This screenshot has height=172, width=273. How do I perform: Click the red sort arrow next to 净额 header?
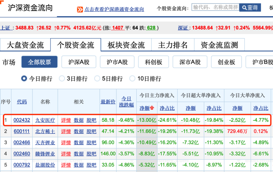[152, 108]
